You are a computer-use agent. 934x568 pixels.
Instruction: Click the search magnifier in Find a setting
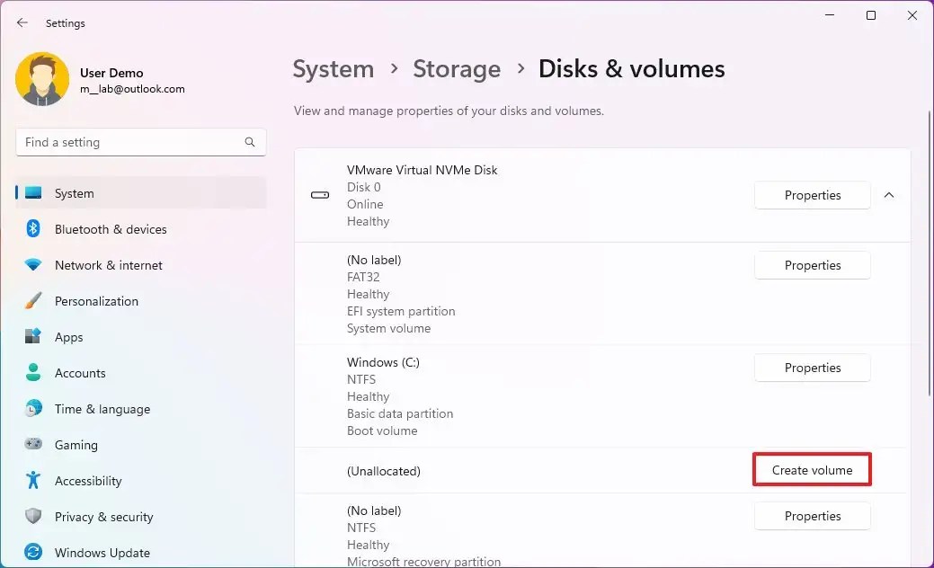[249, 142]
